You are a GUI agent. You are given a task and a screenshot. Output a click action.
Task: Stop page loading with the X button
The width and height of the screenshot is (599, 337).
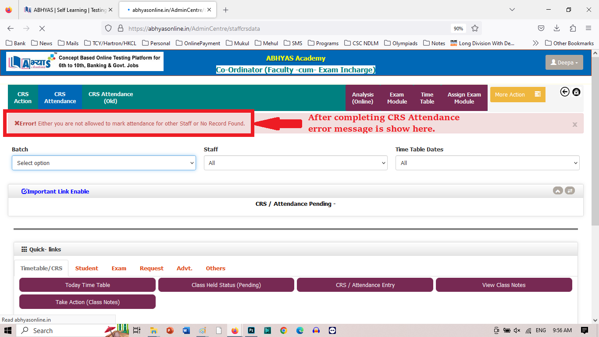click(x=42, y=29)
